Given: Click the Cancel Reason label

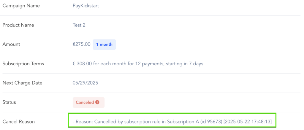Looking at the screenshot, I should click(18, 122).
